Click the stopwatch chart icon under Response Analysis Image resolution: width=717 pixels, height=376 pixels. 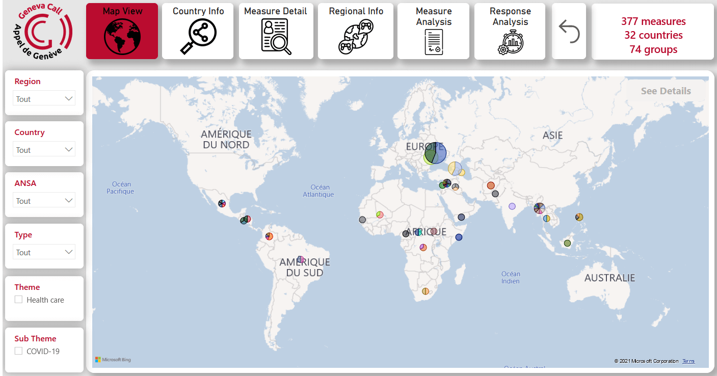510,42
